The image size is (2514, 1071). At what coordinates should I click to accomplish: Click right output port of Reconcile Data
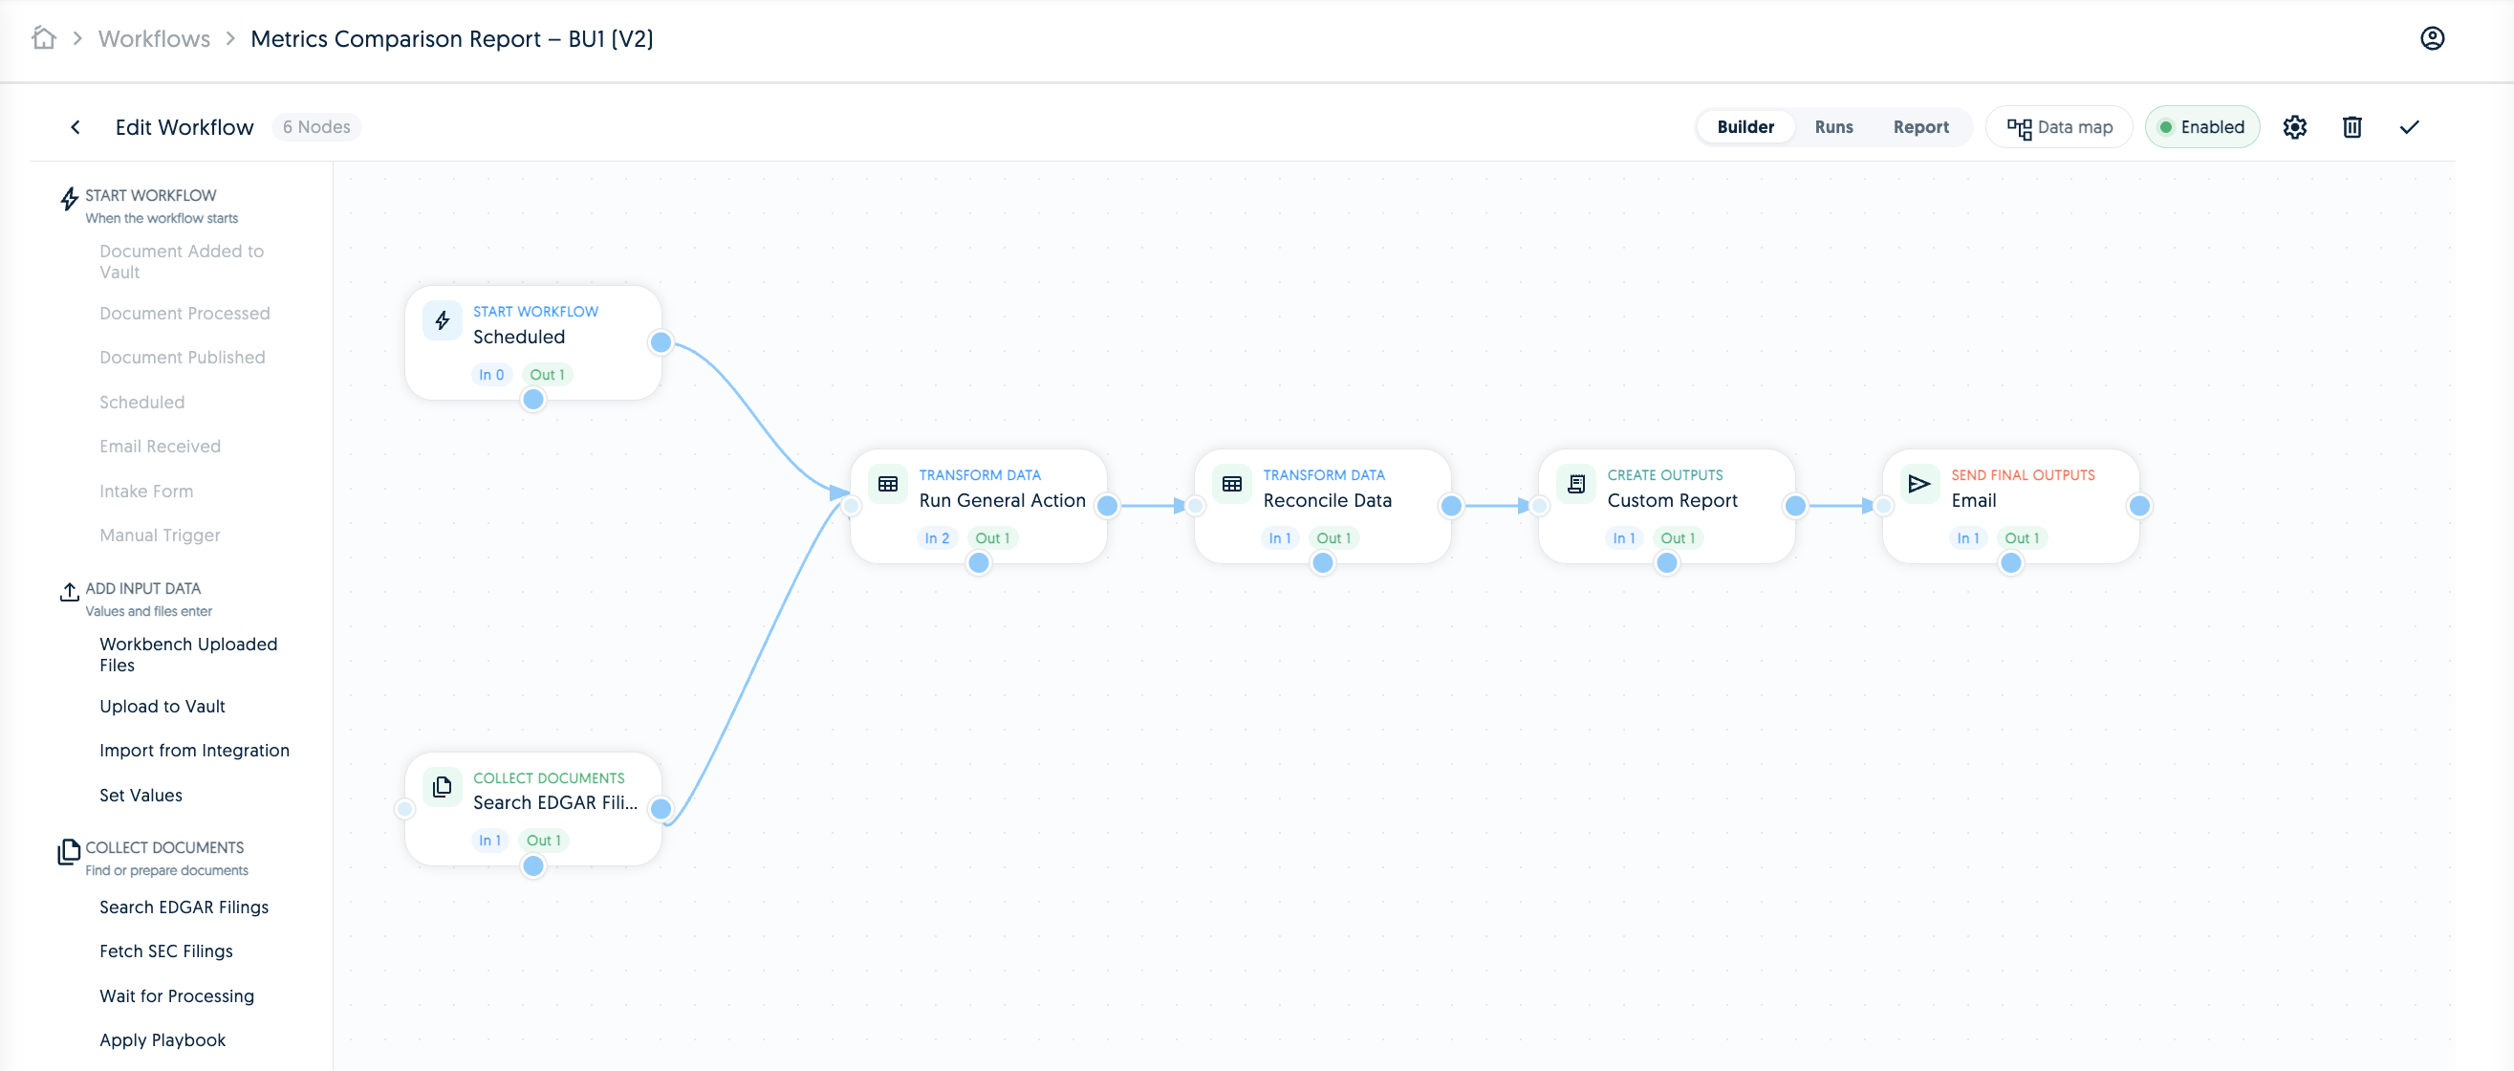pyautogui.click(x=1451, y=506)
